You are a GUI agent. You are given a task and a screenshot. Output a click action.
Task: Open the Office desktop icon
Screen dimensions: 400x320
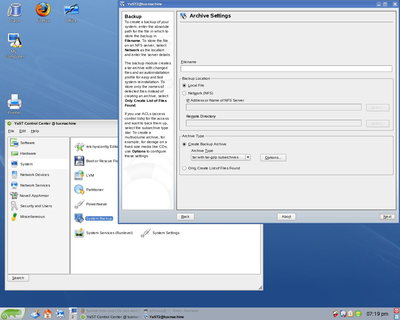pyautogui.click(x=71, y=13)
